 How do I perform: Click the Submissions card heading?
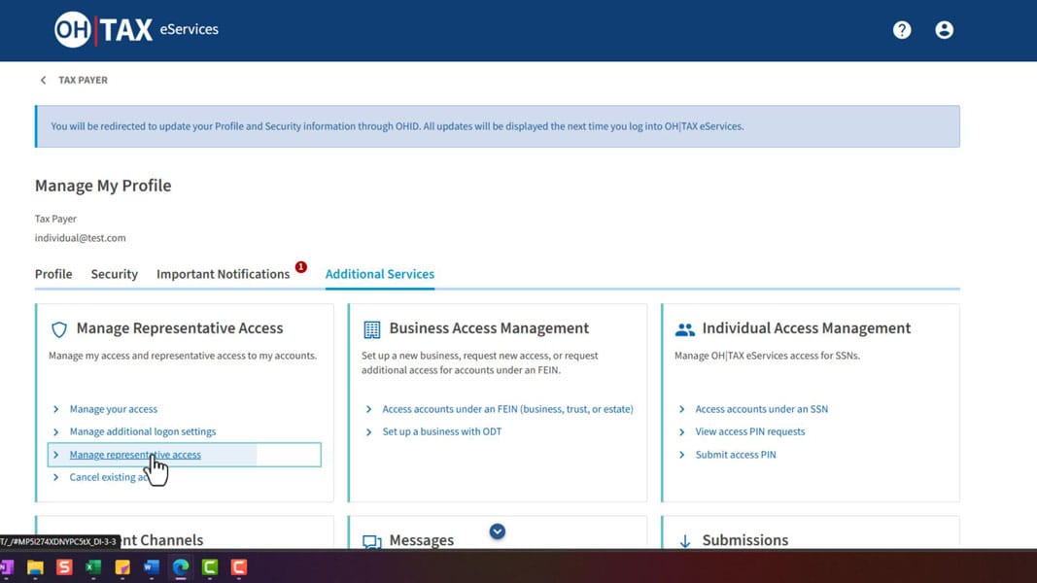(744, 540)
